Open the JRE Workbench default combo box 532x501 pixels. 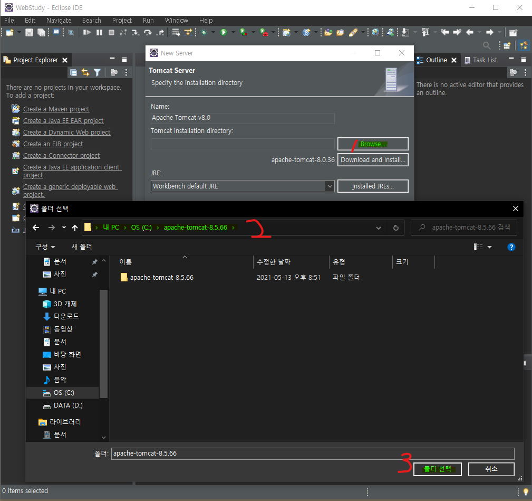tap(243, 186)
